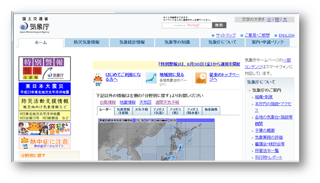The image size is (320, 183).
Task: Open the 天気図 link
Action: 145,102
